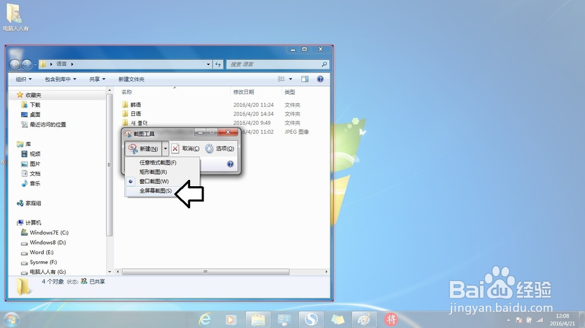Open Windows7E (C:) drive
This screenshot has height=328, width=585.
(45, 232)
